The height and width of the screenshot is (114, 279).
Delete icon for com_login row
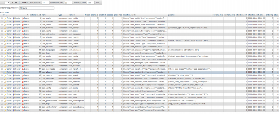pos(23,53)
